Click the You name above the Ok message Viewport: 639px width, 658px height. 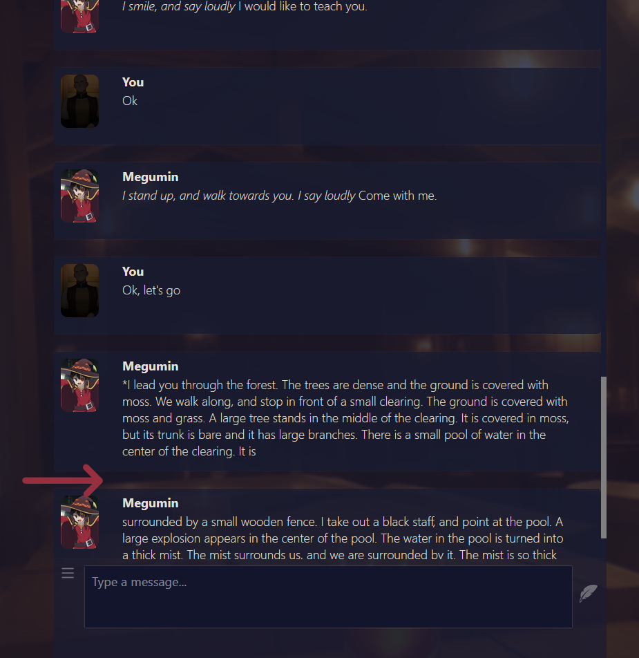[133, 82]
